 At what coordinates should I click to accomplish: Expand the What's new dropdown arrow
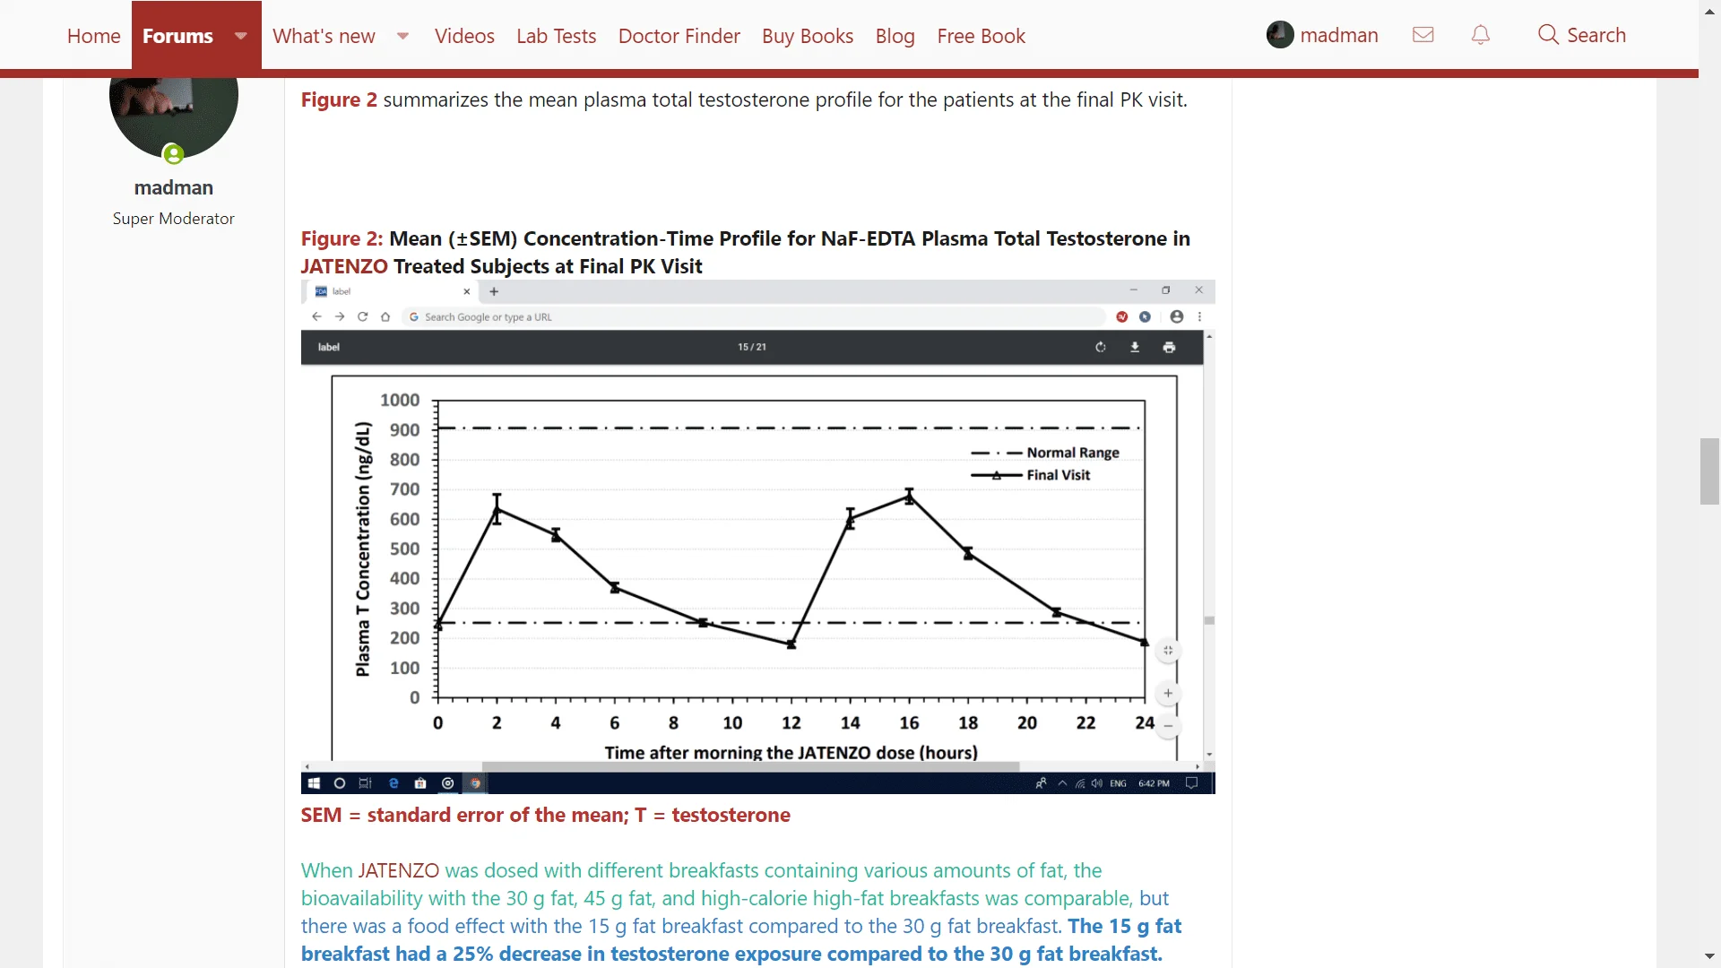[x=403, y=36]
